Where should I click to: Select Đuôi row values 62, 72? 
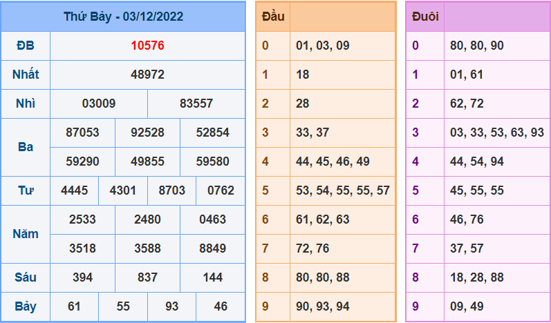tap(467, 104)
